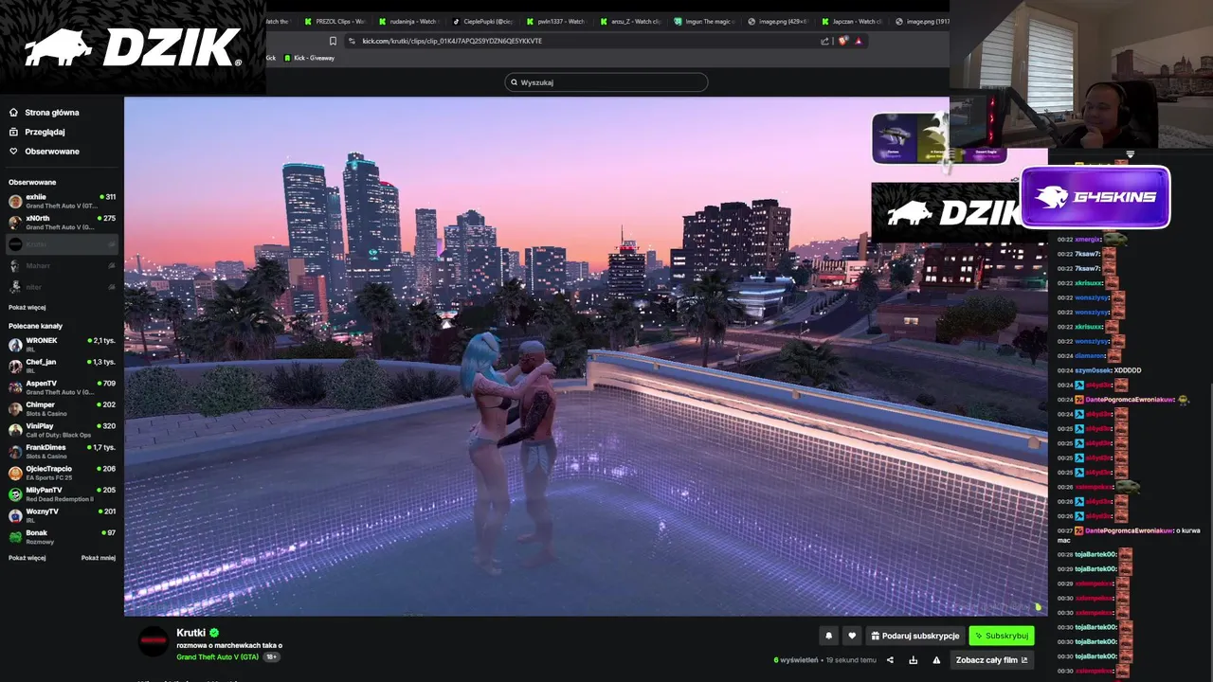This screenshot has height=682, width=1213.
Task: Collapse list with Pokaż mniej
Action: pos(99,558)
